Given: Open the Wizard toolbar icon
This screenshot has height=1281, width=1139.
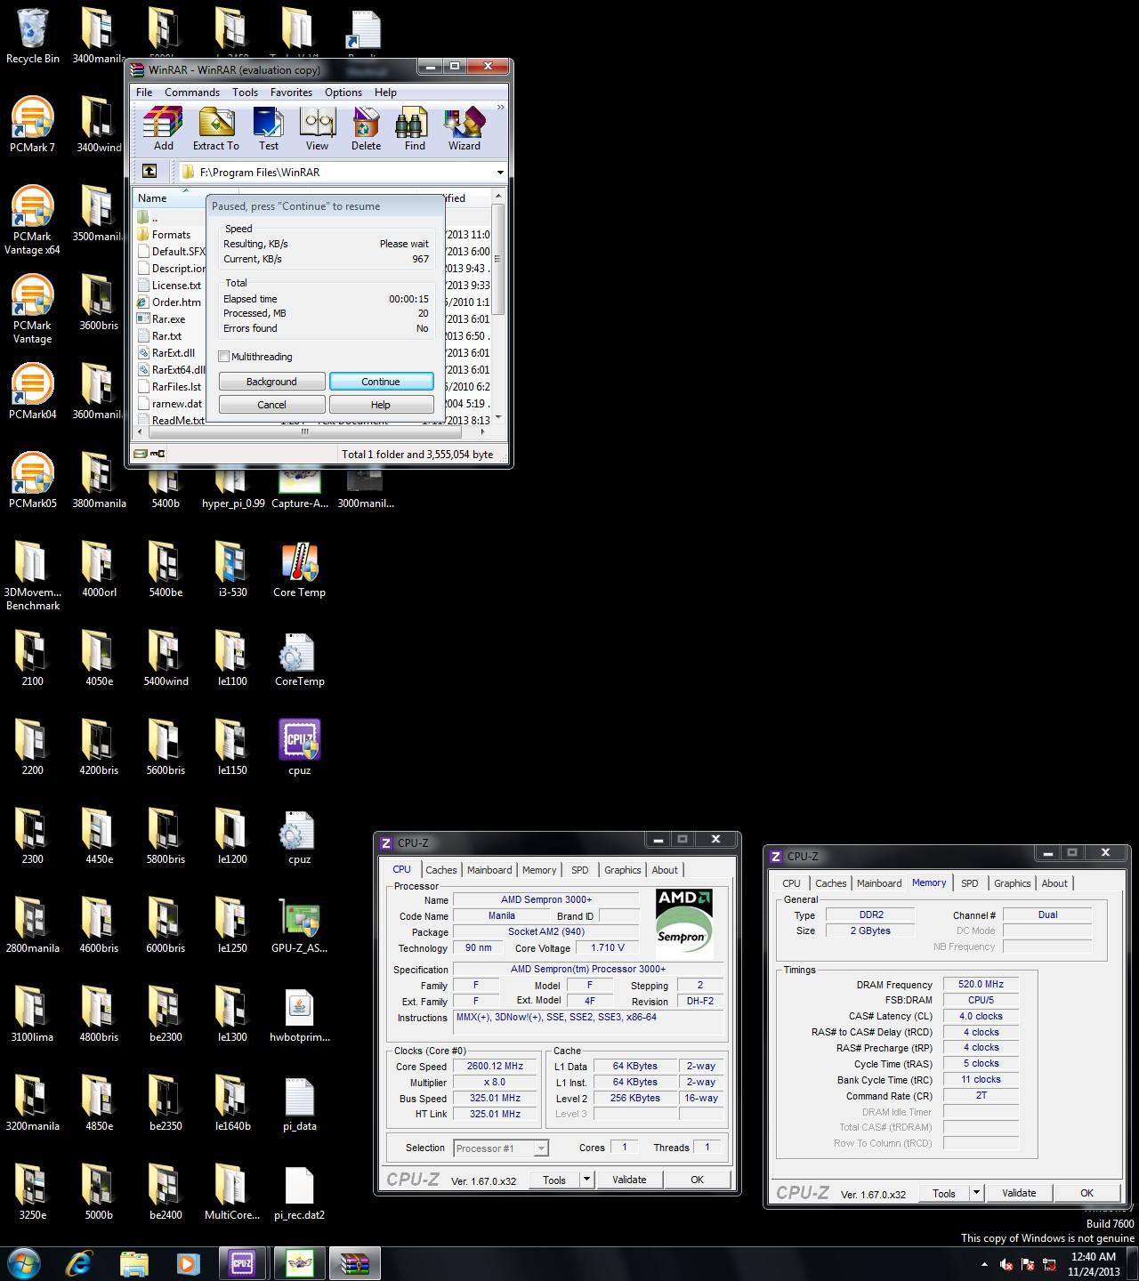Looking at the screenshot, I should 464,129.
